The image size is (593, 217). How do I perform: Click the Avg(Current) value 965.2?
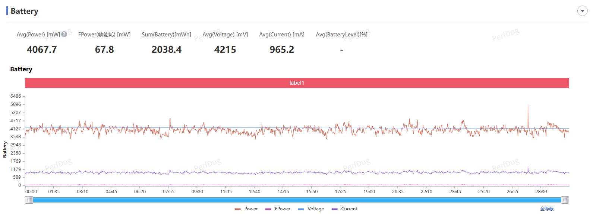click(281, 49)
